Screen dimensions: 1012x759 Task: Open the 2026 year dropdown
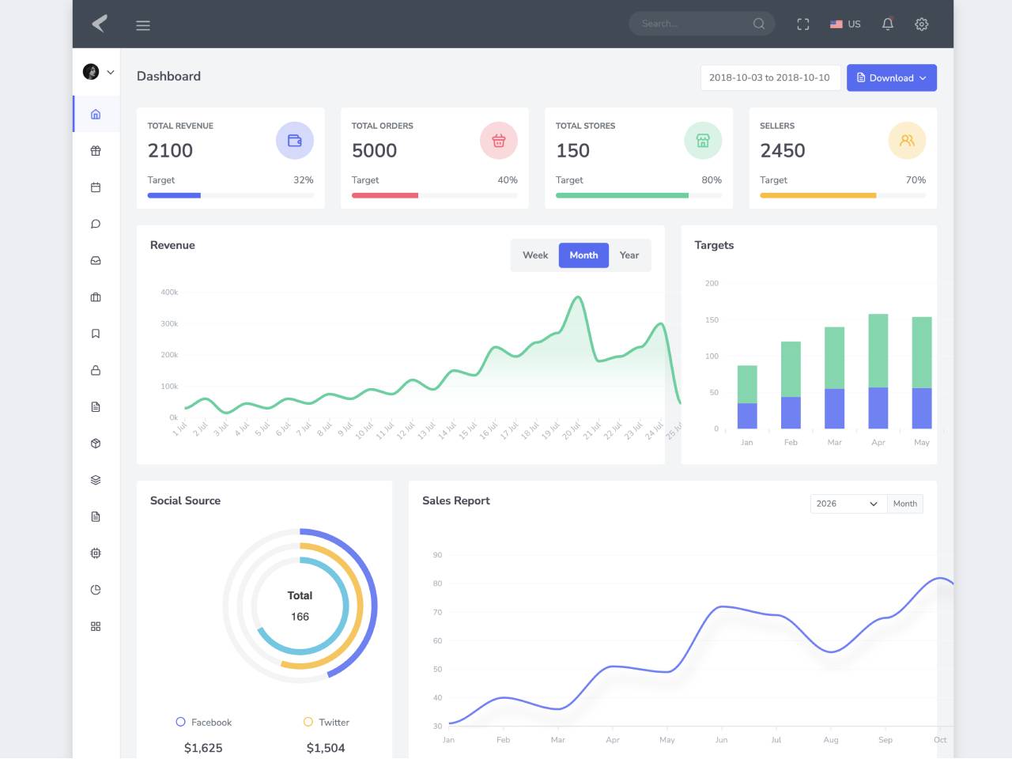848,504
